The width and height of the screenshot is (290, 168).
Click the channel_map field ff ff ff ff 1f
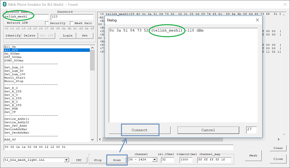pyautogui.click(x=214, y=160)
